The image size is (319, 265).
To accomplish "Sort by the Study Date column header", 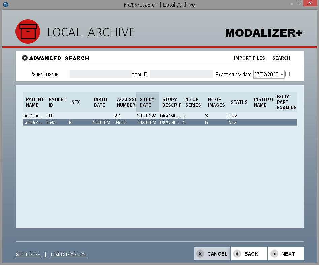I will tap(147, 102).
